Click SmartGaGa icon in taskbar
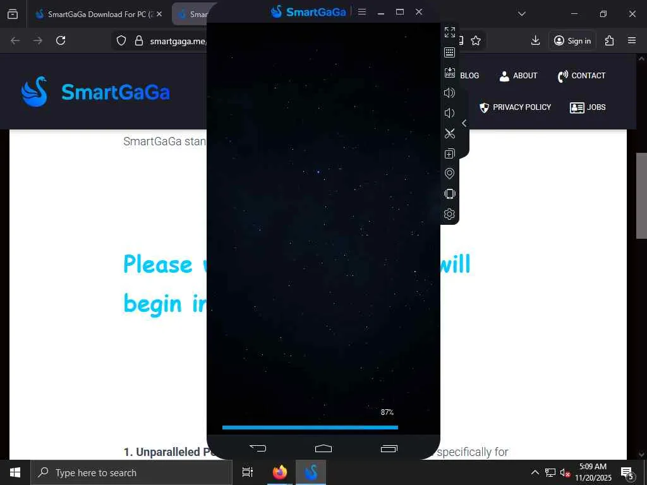 click(311, 472)
